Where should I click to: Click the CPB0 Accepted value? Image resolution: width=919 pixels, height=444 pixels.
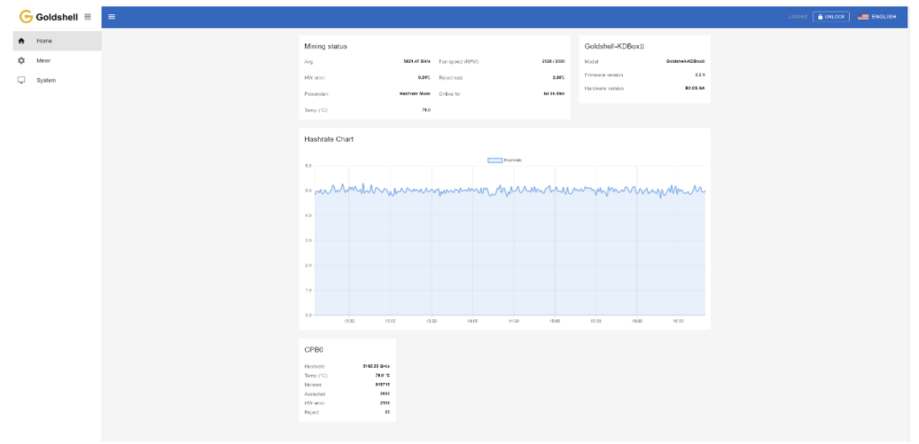tap(384, 394)
